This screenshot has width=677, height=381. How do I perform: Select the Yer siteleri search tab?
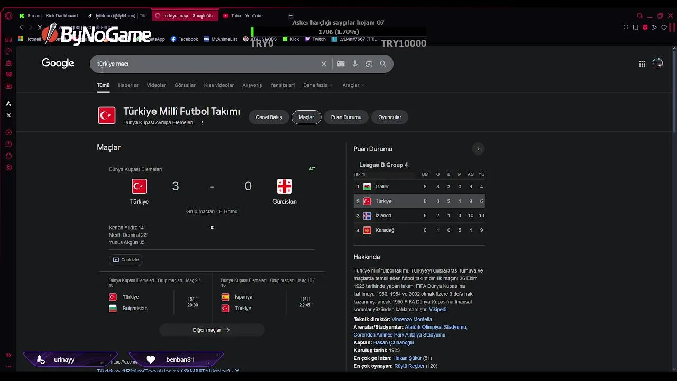pyautogui.click(x=282, y=85)
